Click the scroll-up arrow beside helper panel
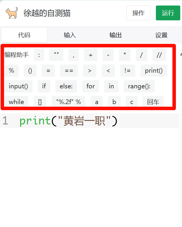 [180, 54]
